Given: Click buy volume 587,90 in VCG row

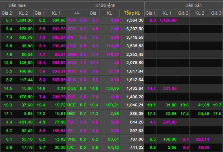Looking at the screenshot, I should (59, 63).
